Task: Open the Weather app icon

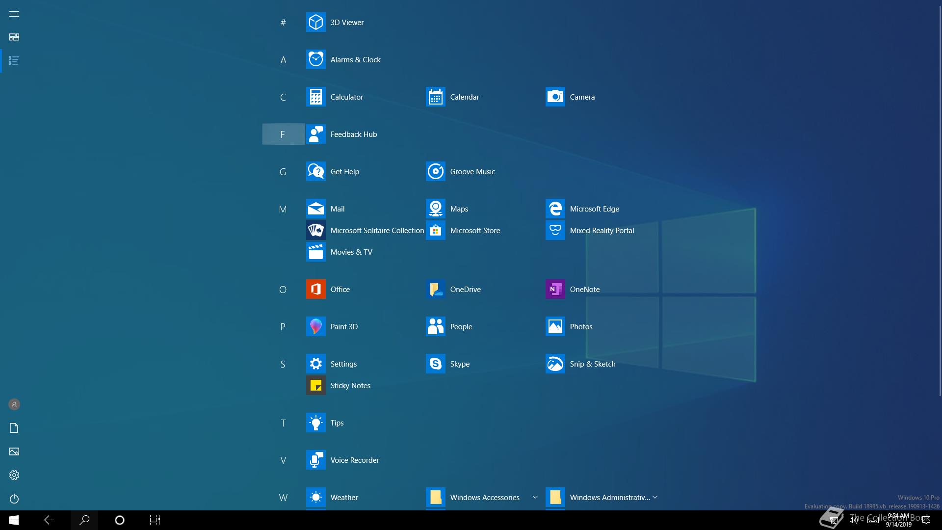Action: 315,497
